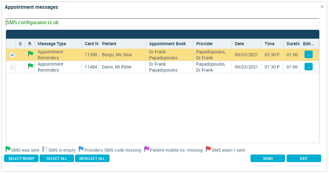Click time cell '01:30 P'

(272, 67)
